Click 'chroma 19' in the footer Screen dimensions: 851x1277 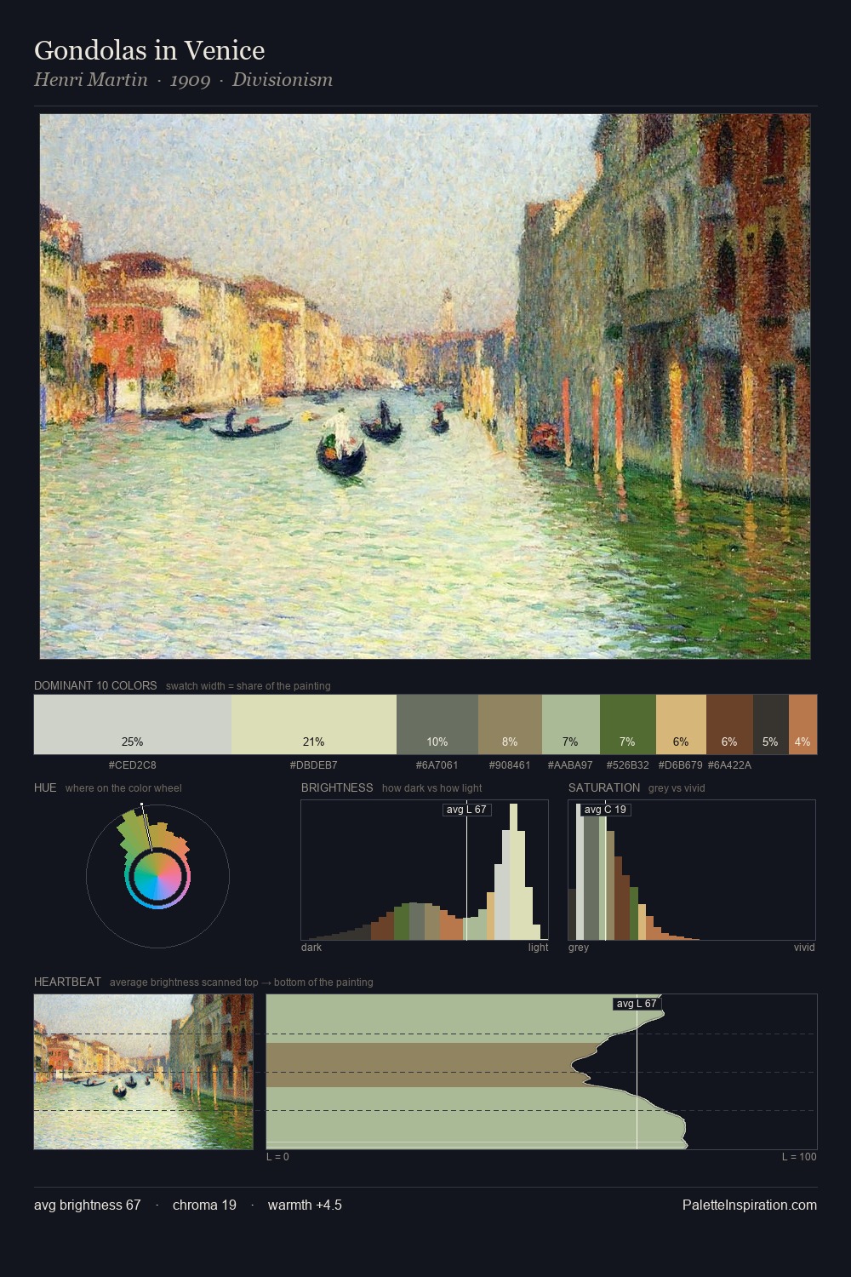pyautogui.click(x=204, y=1205)
